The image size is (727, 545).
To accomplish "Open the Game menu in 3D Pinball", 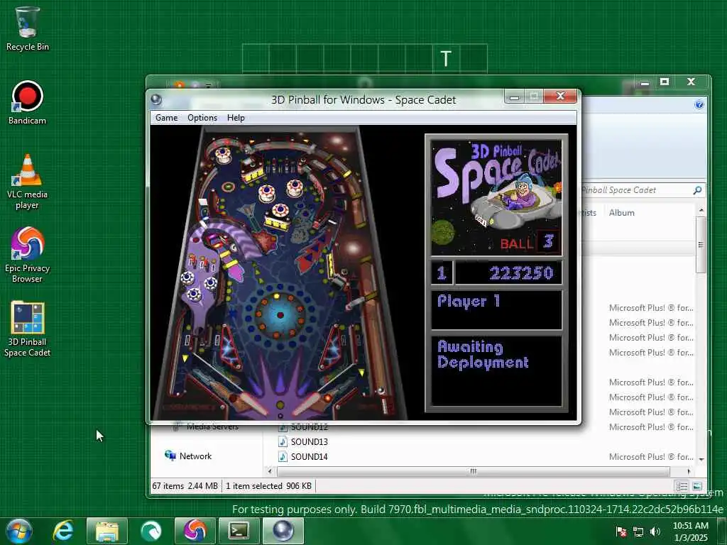I will (x=166, y=118).
